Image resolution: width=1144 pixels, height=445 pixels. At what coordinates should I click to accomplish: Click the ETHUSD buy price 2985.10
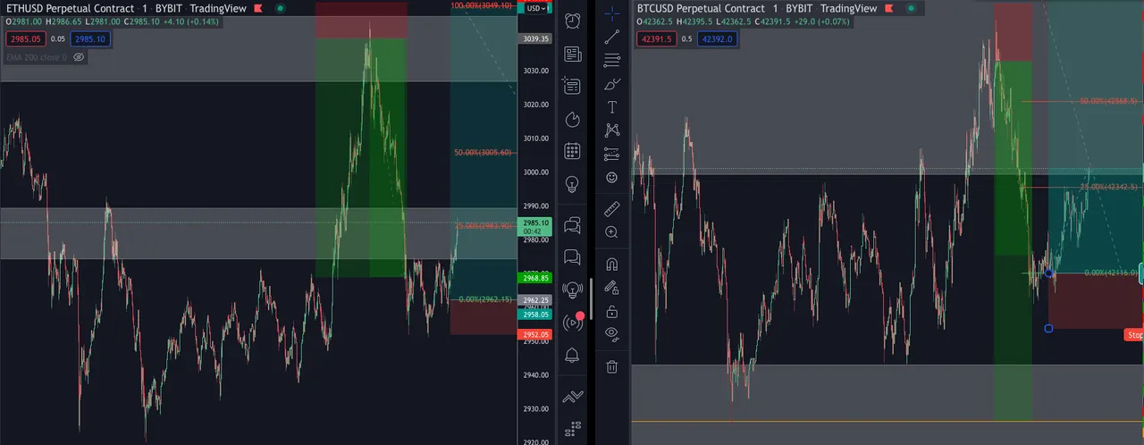click(90, 39)
